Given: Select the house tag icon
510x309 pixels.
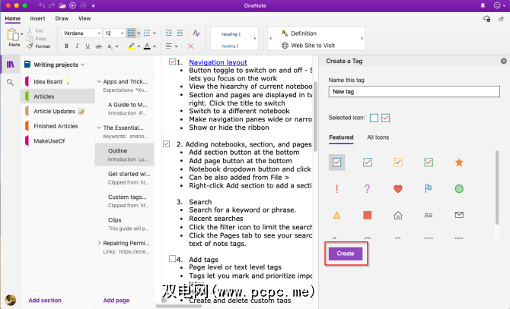Looking at the screenshot, I should click(x=398, y=215).
